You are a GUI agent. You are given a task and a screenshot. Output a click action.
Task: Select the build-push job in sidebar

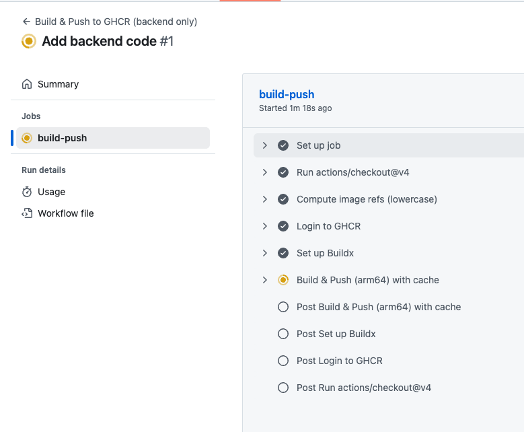click(x=62, y=138)
